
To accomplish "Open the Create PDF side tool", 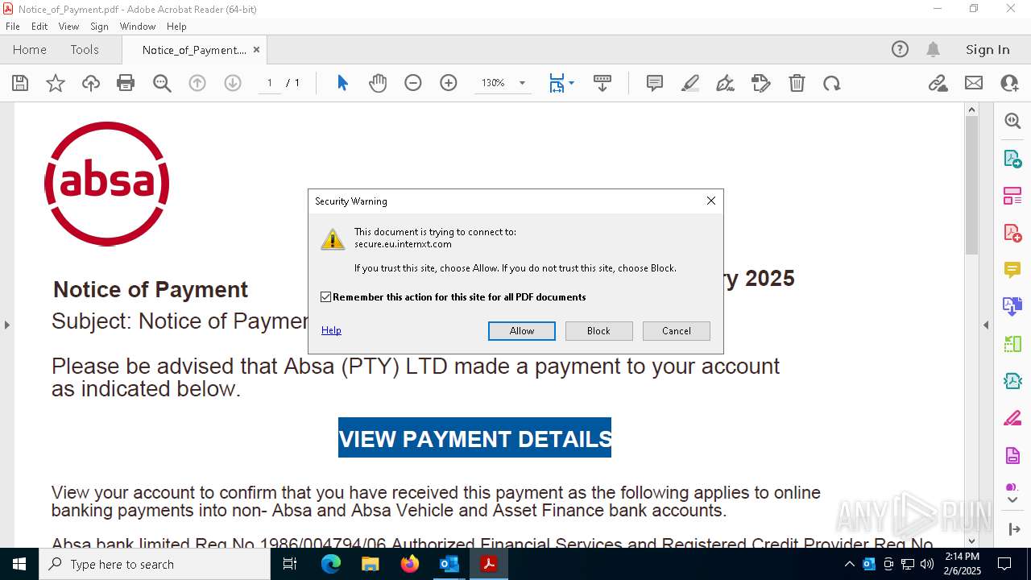I will [x=1012, y=233].
